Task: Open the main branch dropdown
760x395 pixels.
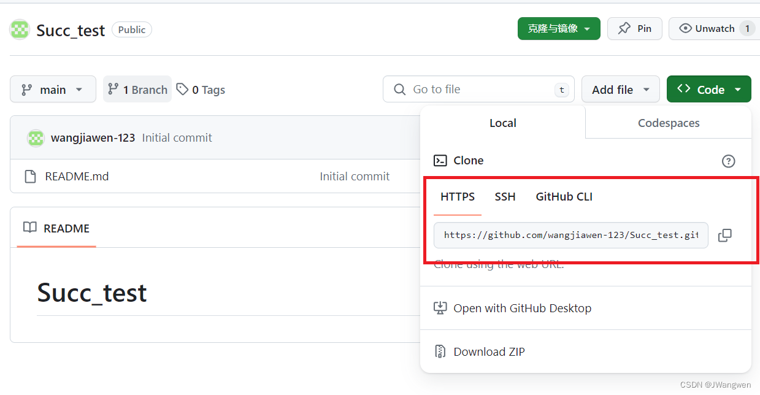Action: (x=53, y=90)
